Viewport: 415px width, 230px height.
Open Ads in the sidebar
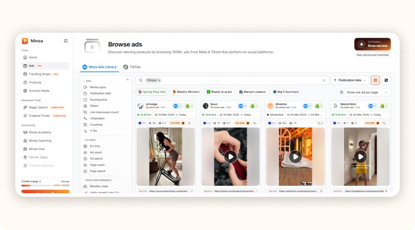pos(45,66)
